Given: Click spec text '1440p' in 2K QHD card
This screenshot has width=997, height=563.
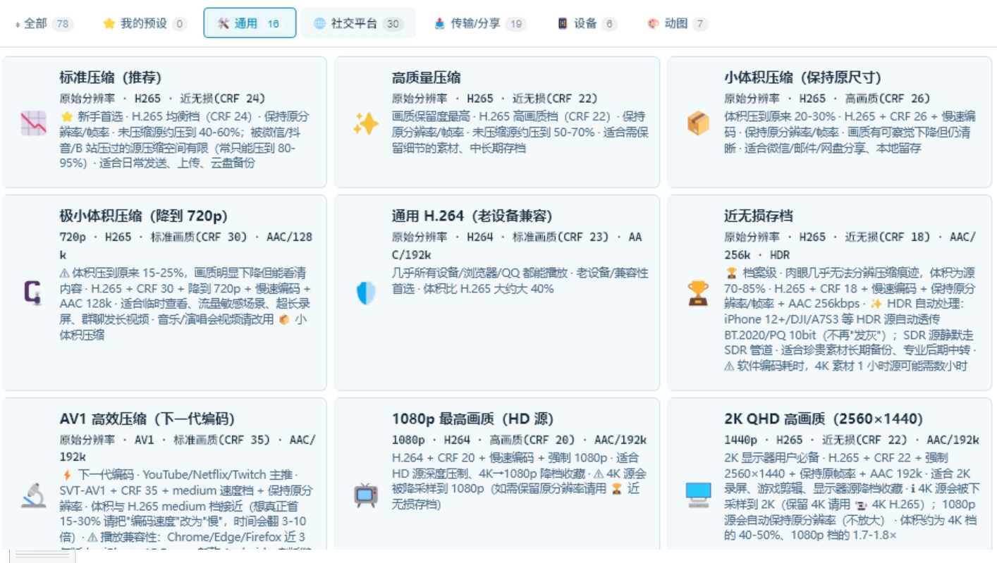Looking at the screenshot, I should [x=739, y=440].
